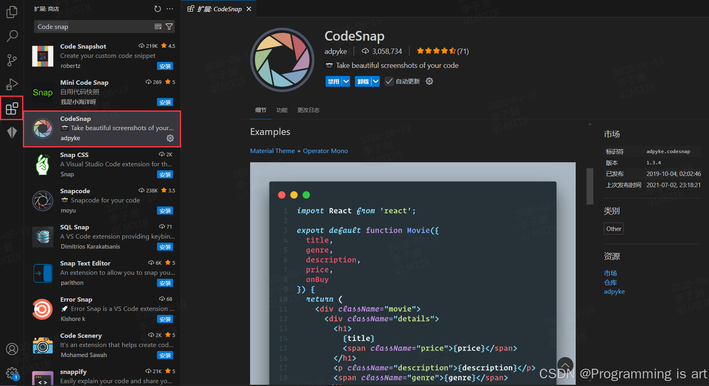
Task: Click the star rating (71)
Action: [443, 51]
